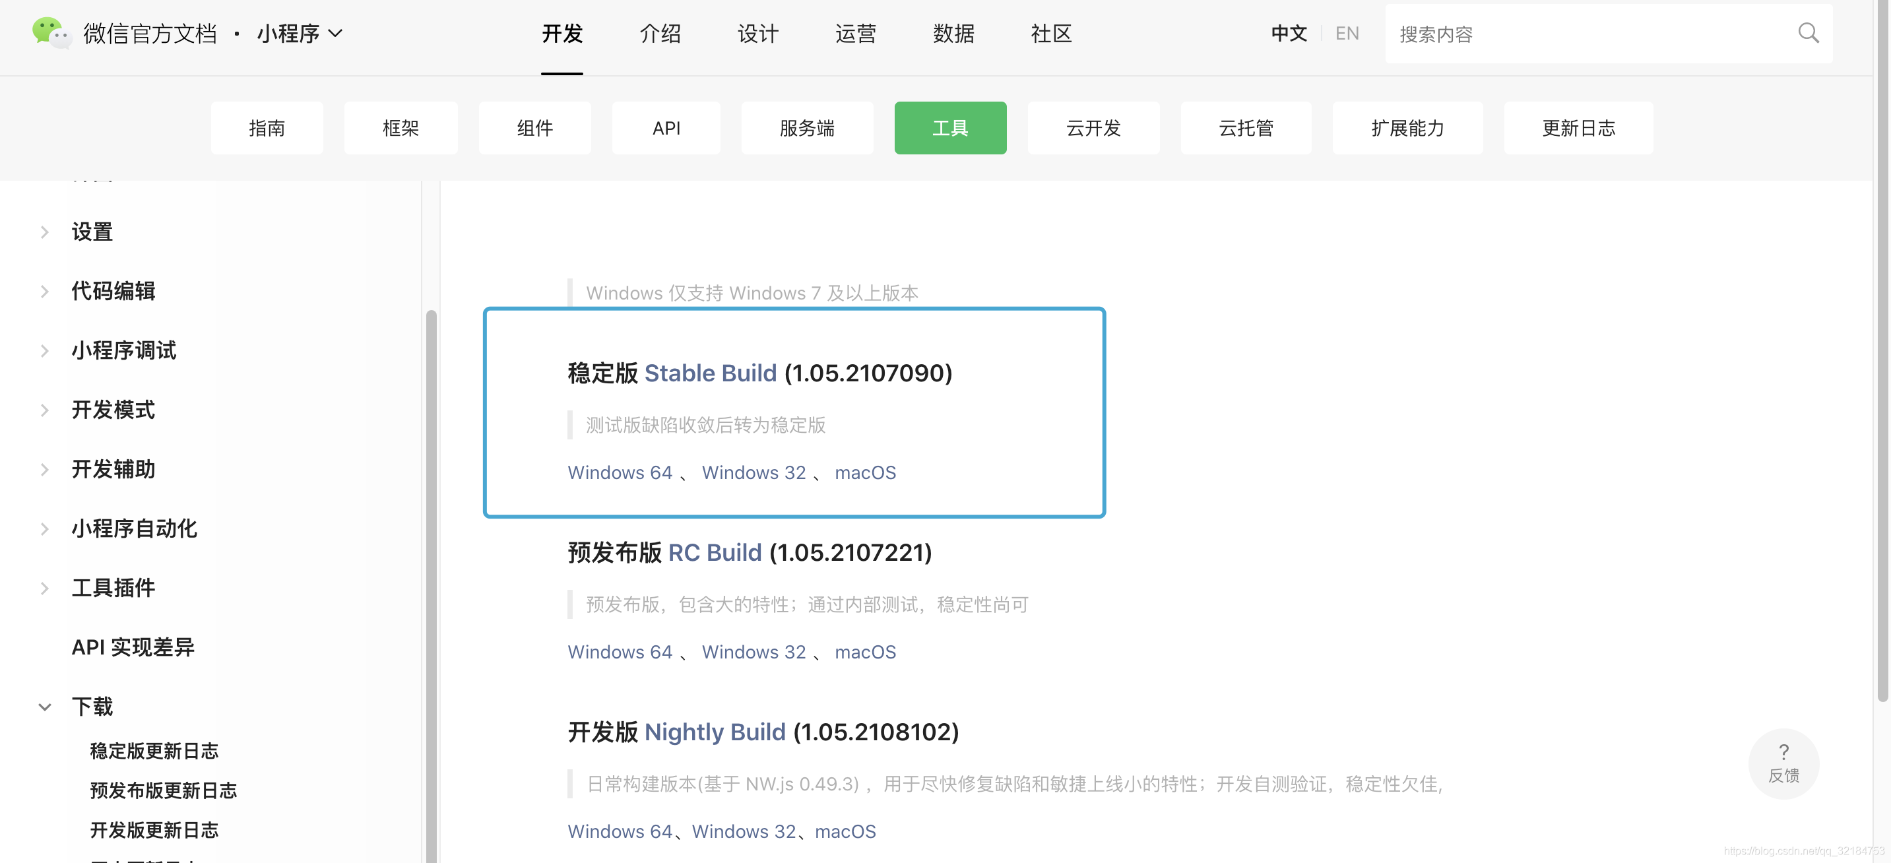The height and width of the screenshot is (863, 1891).
Task: Click the sidebar vertical scrollbar
Action: click(x=431, y=586)
